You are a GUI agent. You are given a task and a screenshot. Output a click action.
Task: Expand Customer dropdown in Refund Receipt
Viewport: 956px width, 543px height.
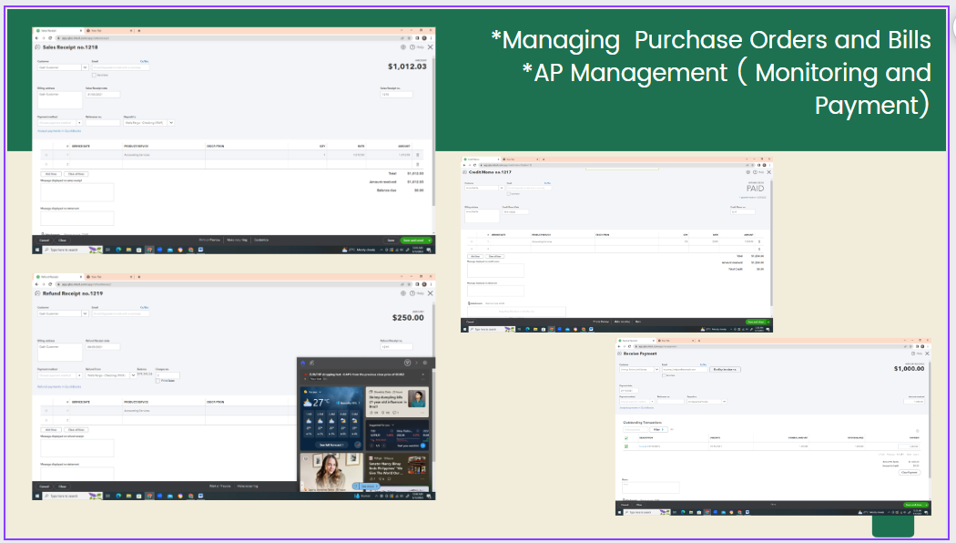(x=85, y=313)
